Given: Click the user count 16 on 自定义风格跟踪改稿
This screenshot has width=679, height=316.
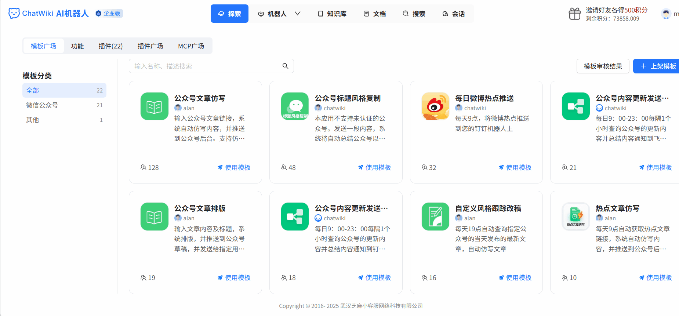Looking at the screenshot, I should [429, 278].
